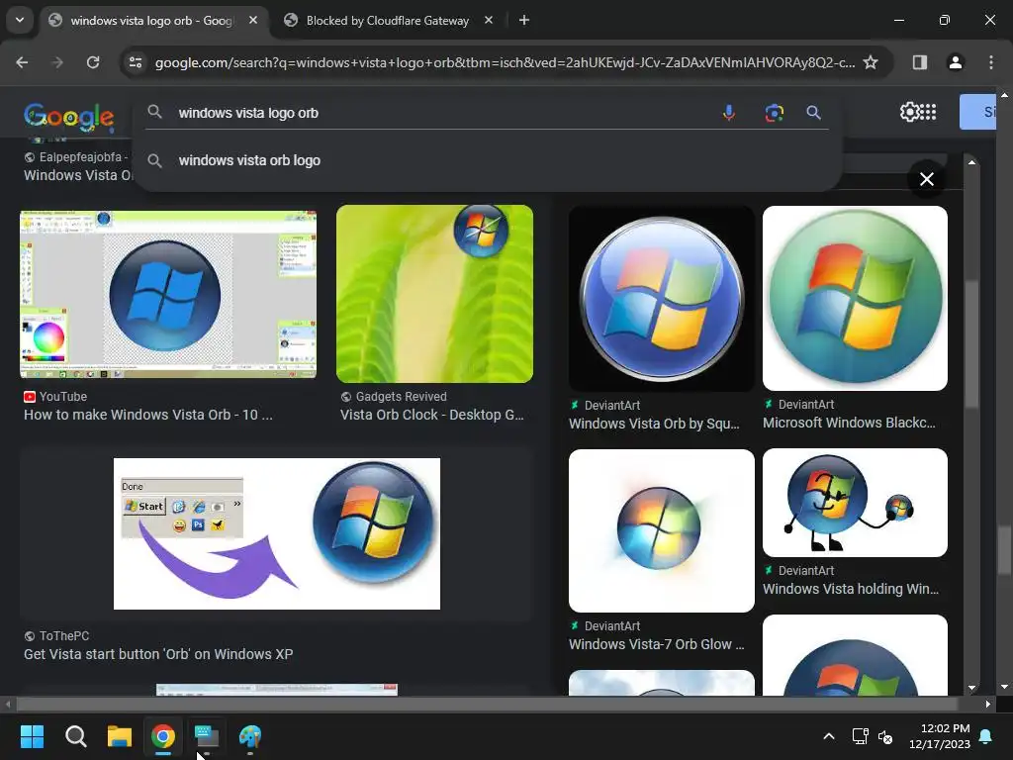This screenshot has width=1013, height=760.
Task: Open the clock showing 12:02 PM
Action: pyautogui.click(x=940, y=736)
